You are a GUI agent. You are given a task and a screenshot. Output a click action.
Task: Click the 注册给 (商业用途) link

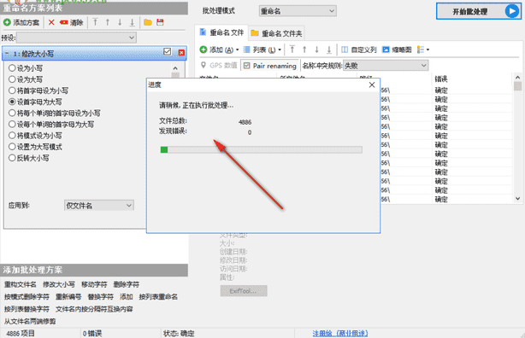click(340, 333)
